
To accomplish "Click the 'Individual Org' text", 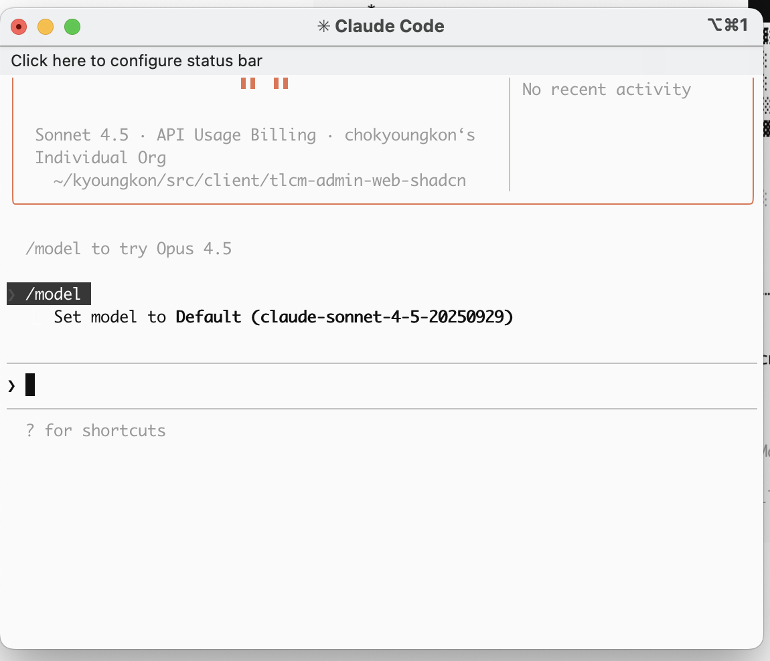I will tap(100, 158).
